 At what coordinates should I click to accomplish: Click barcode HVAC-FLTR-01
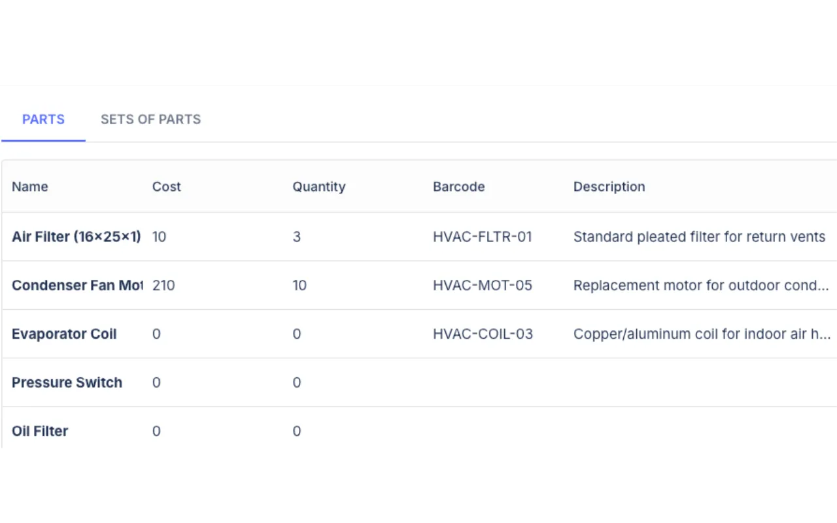(x=482, y=237)
